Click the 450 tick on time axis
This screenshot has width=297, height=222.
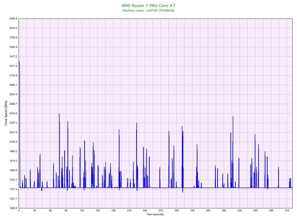[255, 211]
